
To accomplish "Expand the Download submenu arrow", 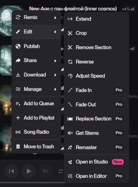I will click(x=55, y=75).
